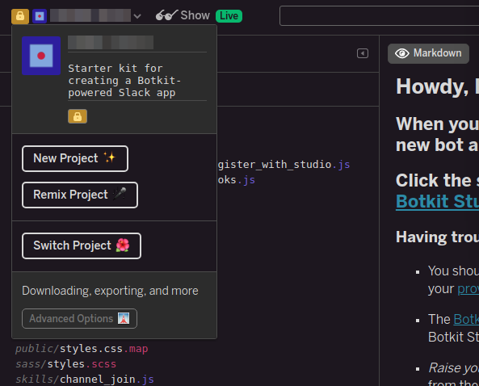Open Advanced Options
Viewport: 479px width, 386px height.
(79, 318)
